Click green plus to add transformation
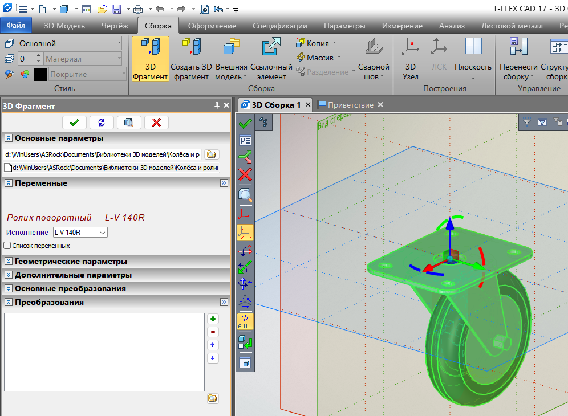The width and height of the screenshot is (568, 416). coord(213,319)
